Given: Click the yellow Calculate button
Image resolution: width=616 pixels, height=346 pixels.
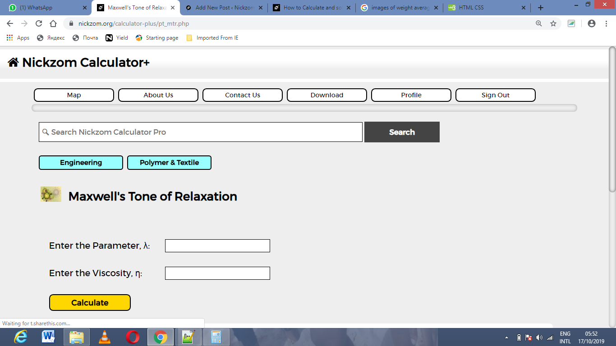Looking at the screenshot, I should 90,303.
